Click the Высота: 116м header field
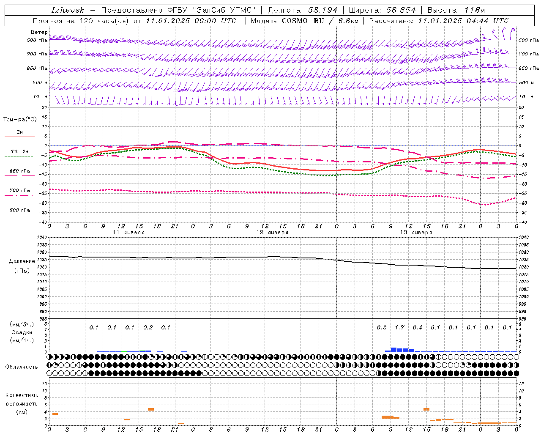Screen dimensions: 541x433 click(456, 11)
